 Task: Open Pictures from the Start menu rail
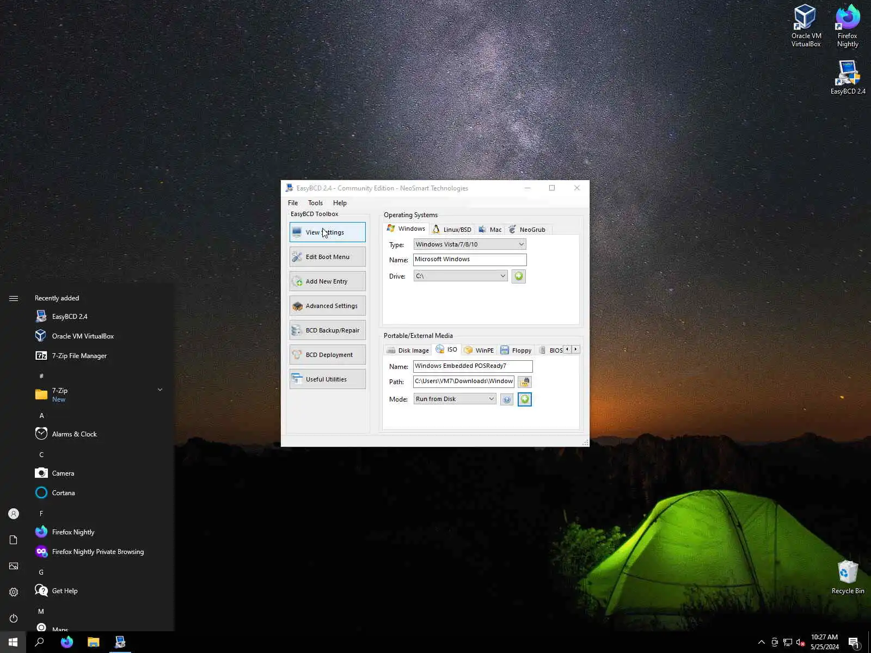[x=14, y=566]
